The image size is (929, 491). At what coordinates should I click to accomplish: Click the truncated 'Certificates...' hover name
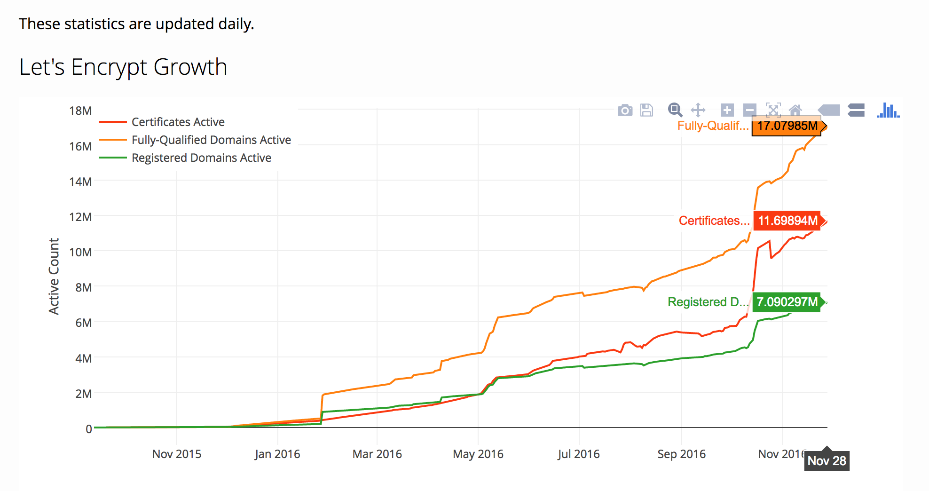[x=714, y=221]
